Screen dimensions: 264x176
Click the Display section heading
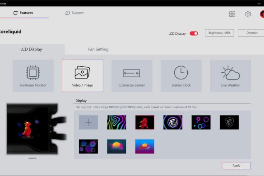(x=81, y=101)
